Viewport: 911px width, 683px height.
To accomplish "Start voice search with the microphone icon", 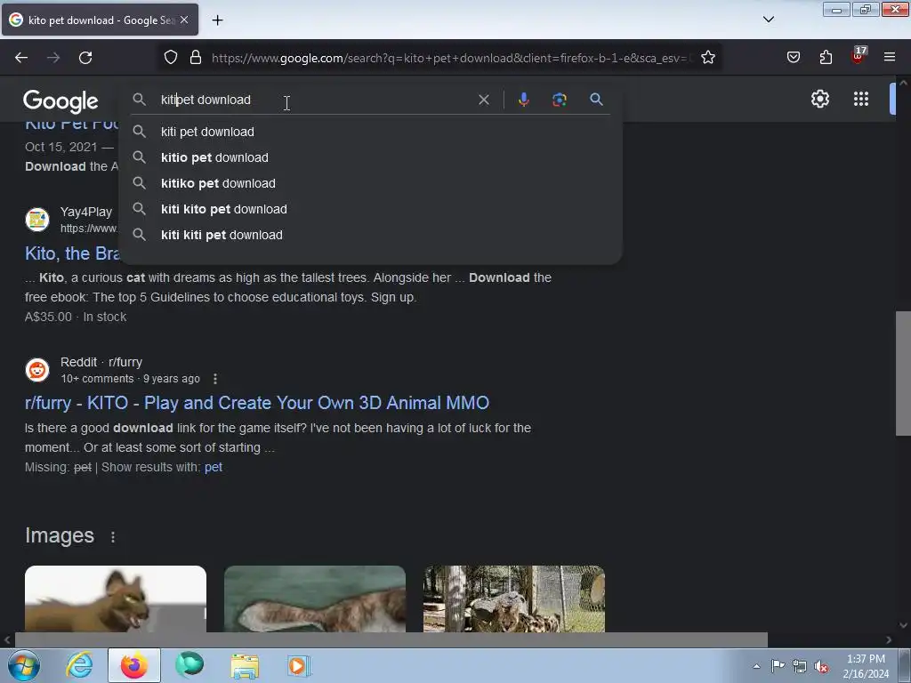I will tap(523, 100).
